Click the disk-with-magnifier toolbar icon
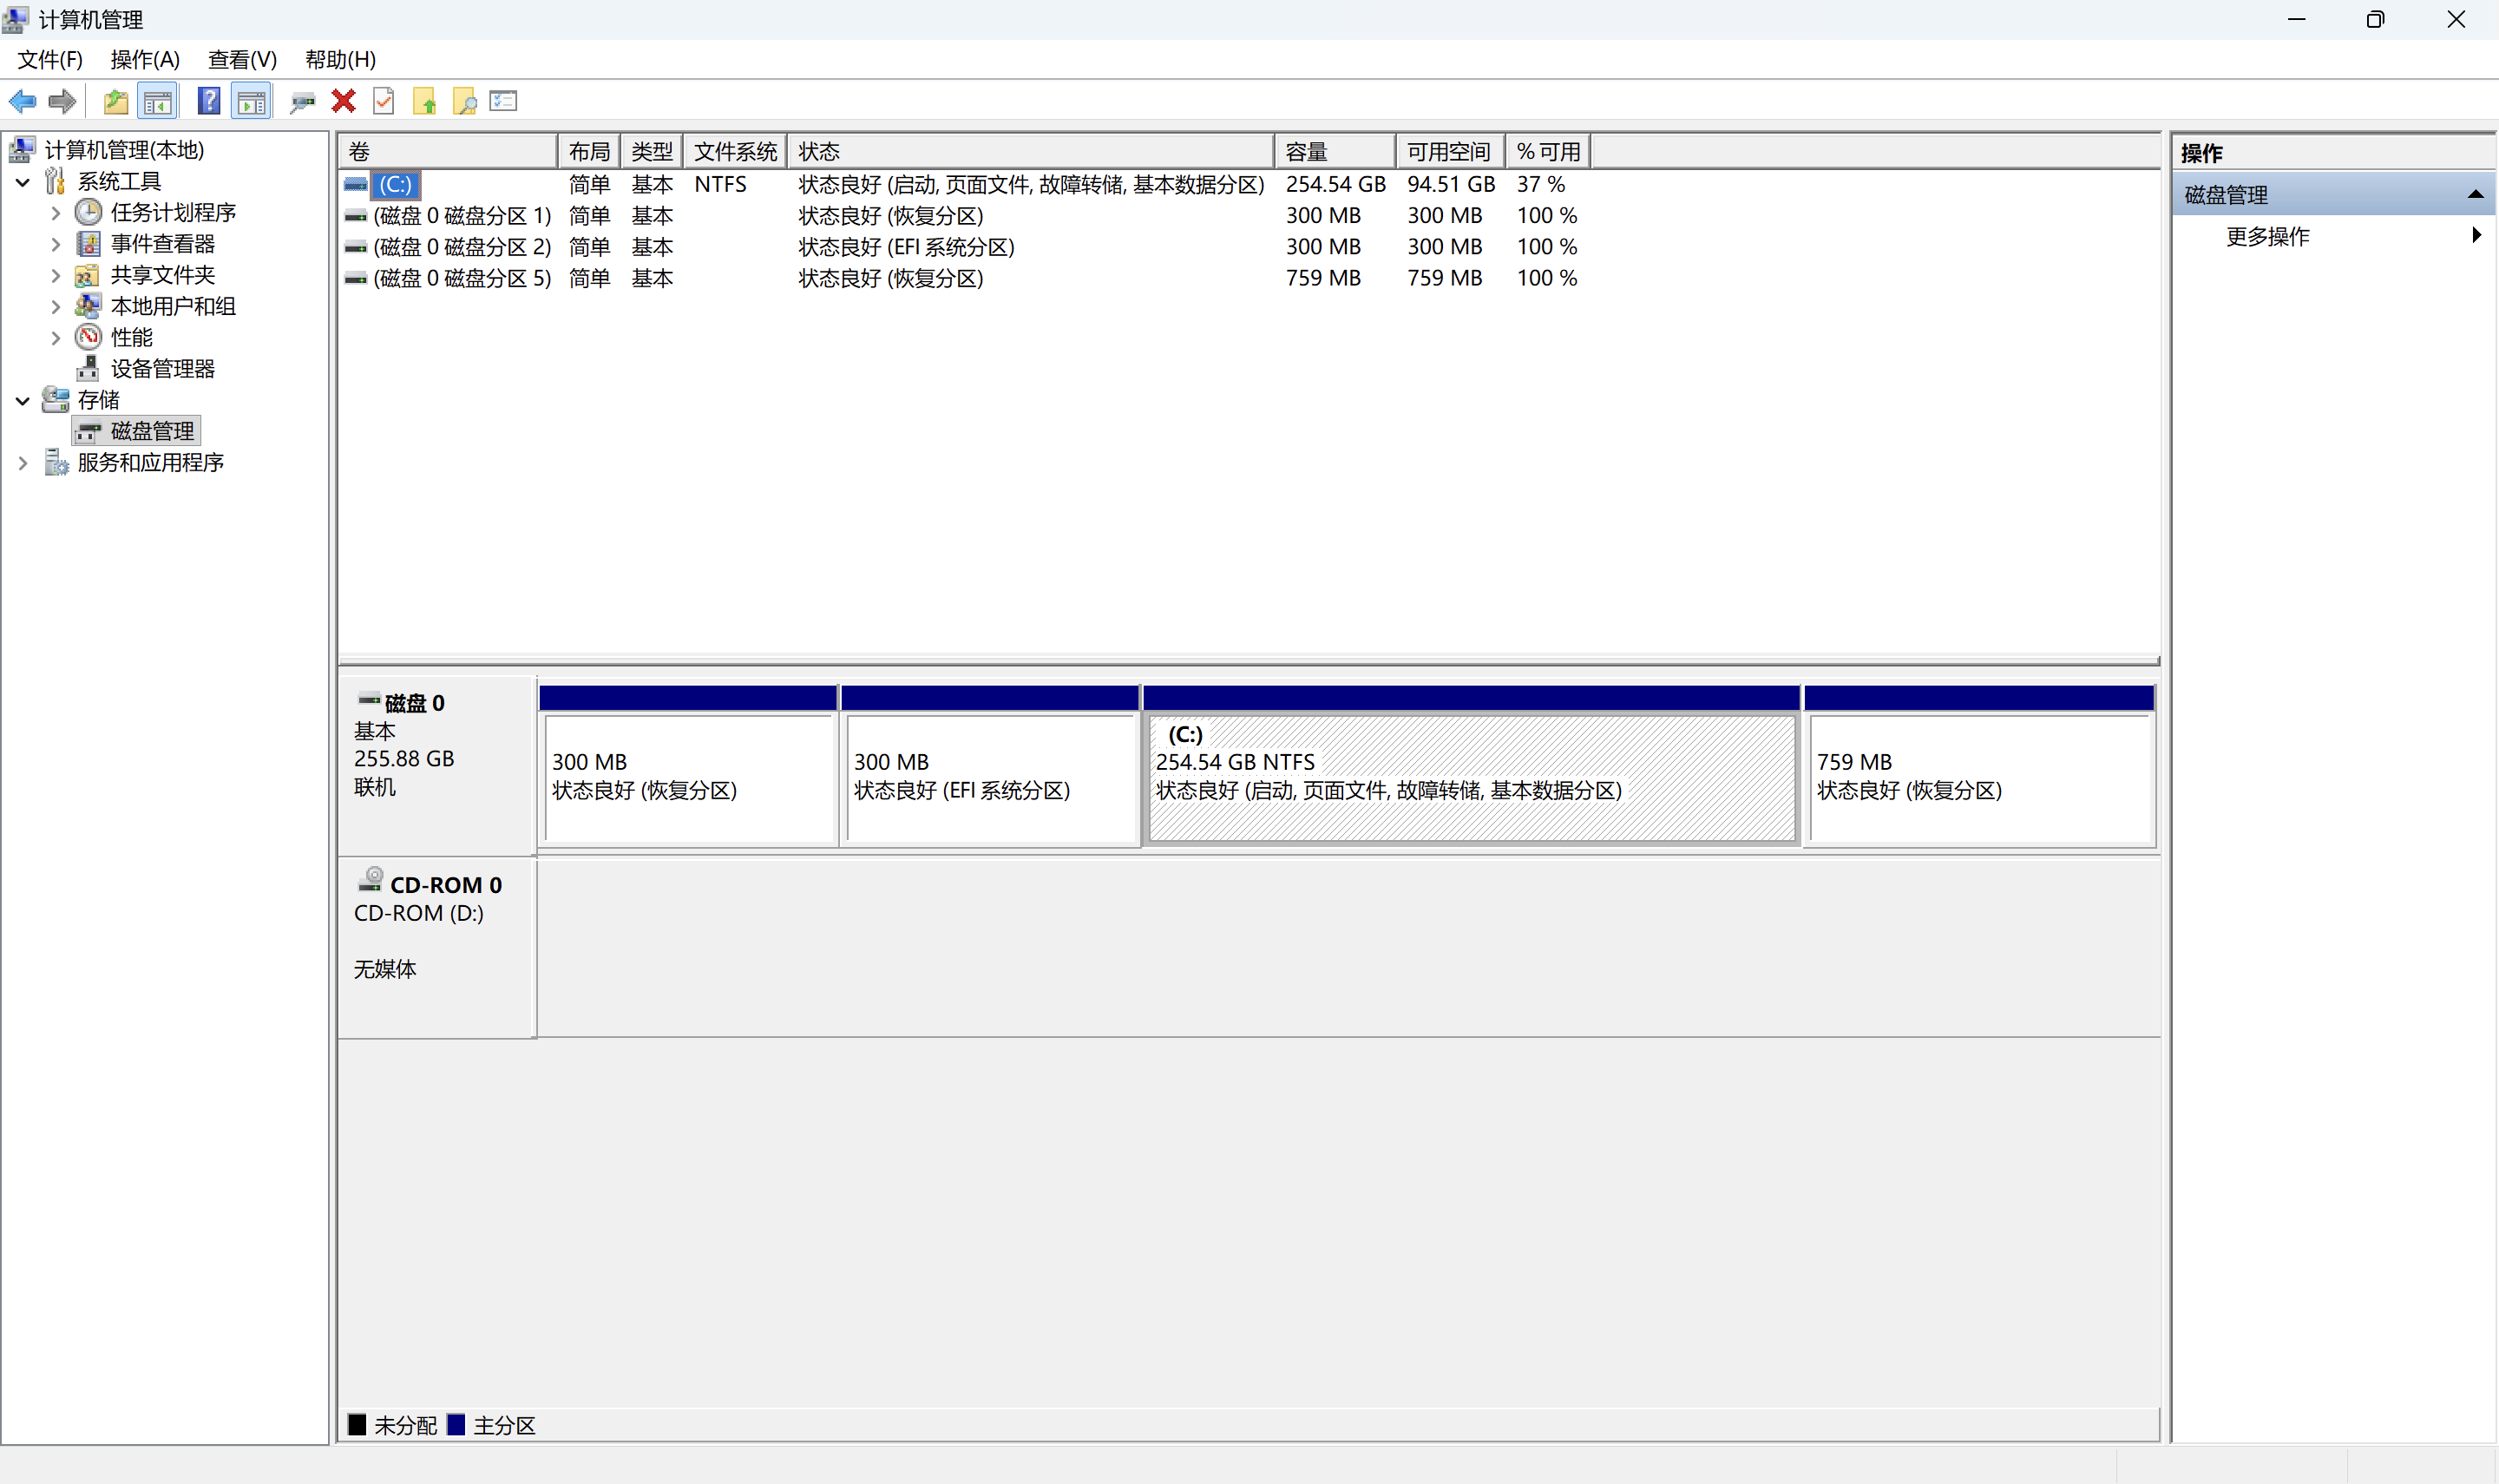This screenshot has height=1484, width=2499. (302, 101)
